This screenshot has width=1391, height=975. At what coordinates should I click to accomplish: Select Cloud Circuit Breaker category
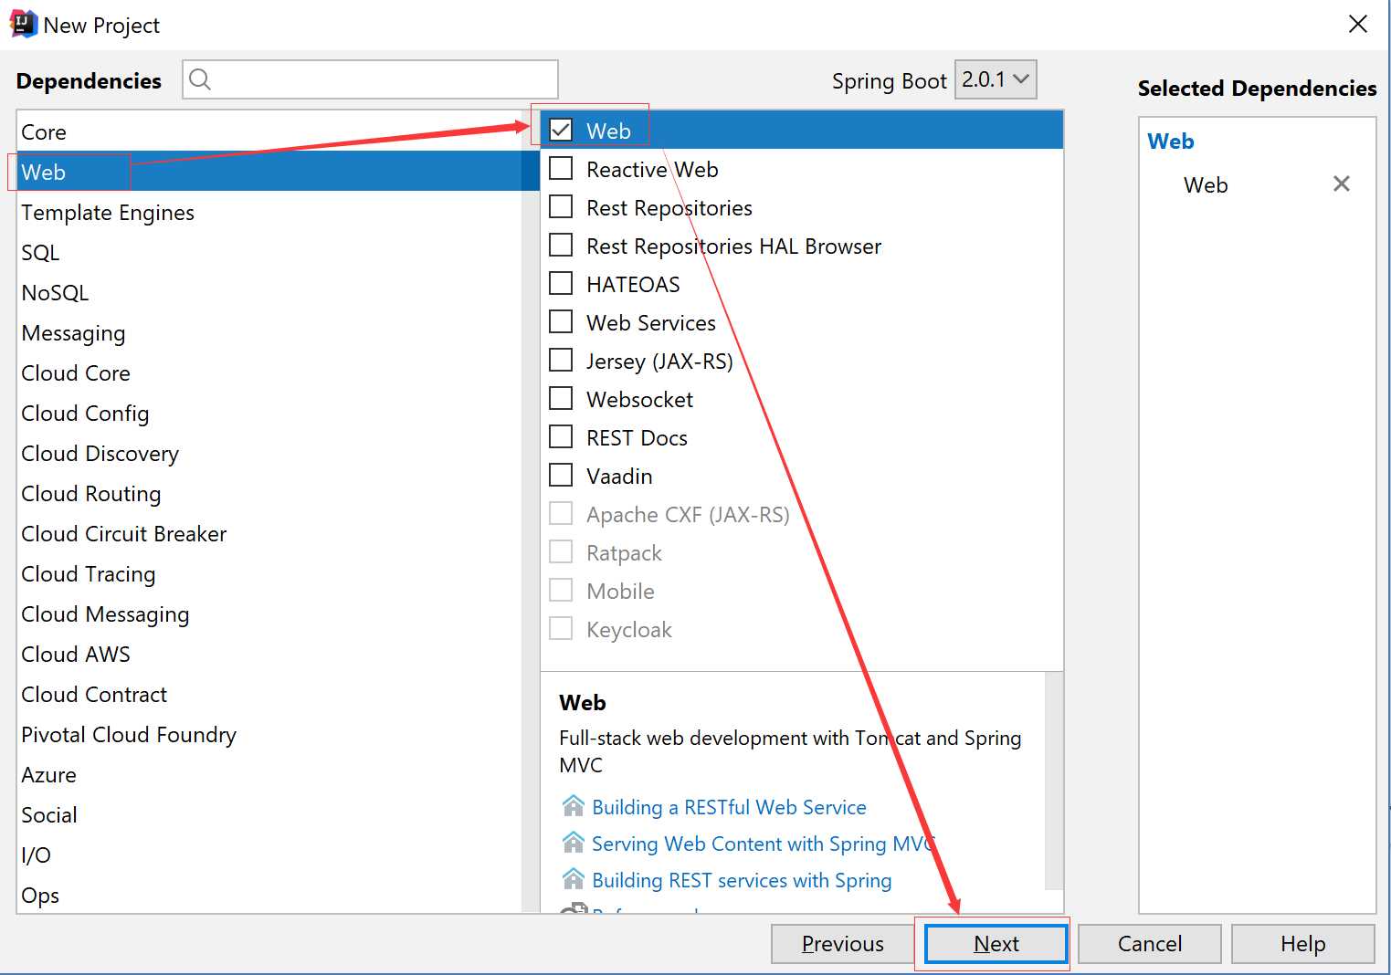269,534
